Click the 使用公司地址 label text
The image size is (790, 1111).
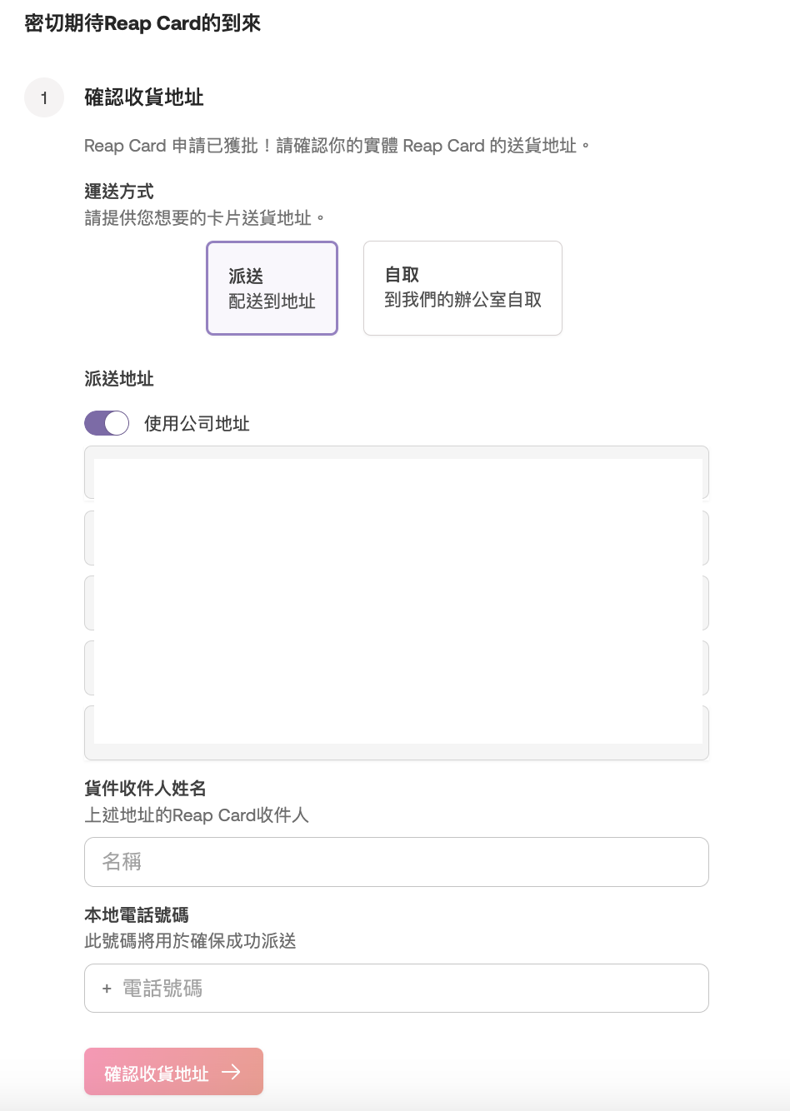(197, 424)
